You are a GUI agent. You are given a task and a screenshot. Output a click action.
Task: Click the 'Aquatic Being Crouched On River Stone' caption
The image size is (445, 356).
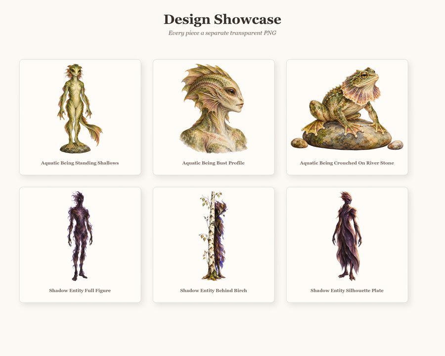pos(347,163)
